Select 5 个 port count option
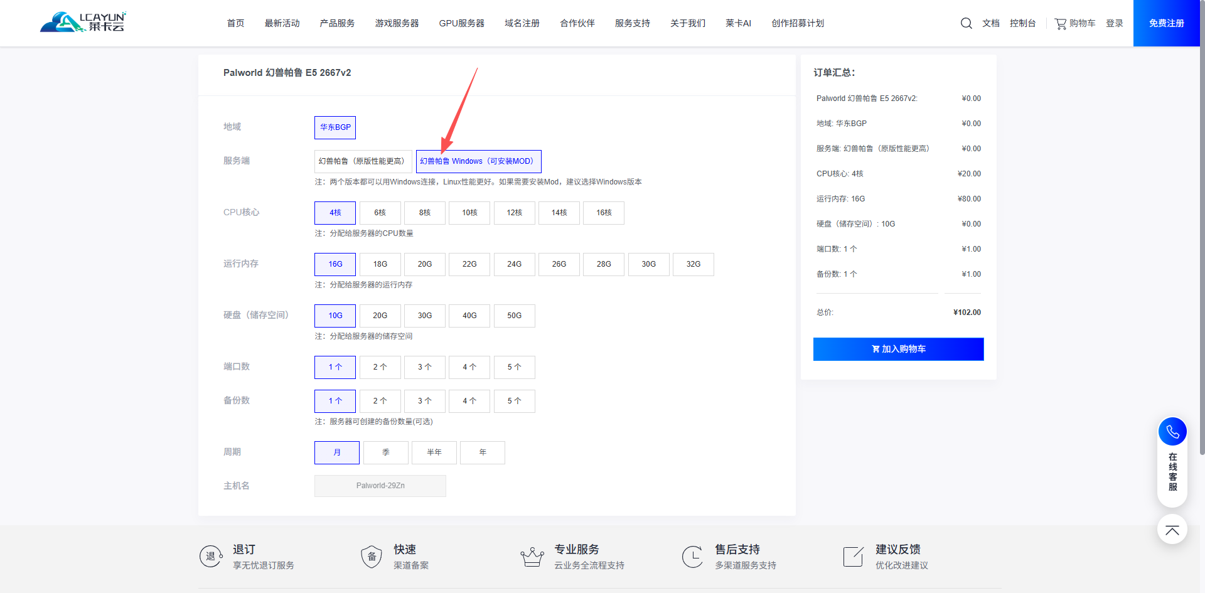 [515, 367]
